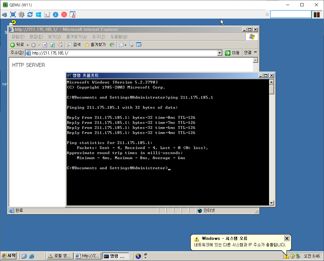Click the IE address field with http://211.175.185.1/
324x261 pixels.
[x=124, y=53]
